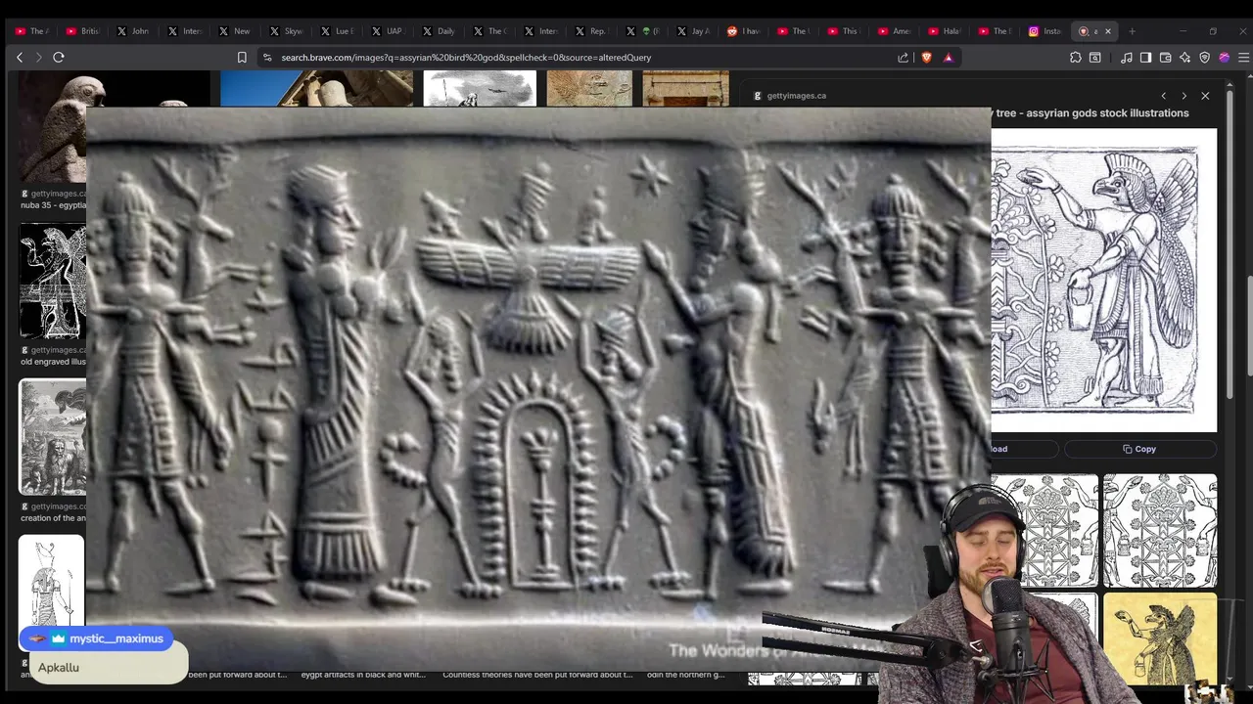Screen dimensions: 1253x704
Task: Open the winged eagle-headed god preview image
Action: click(x=1103, y=280)
